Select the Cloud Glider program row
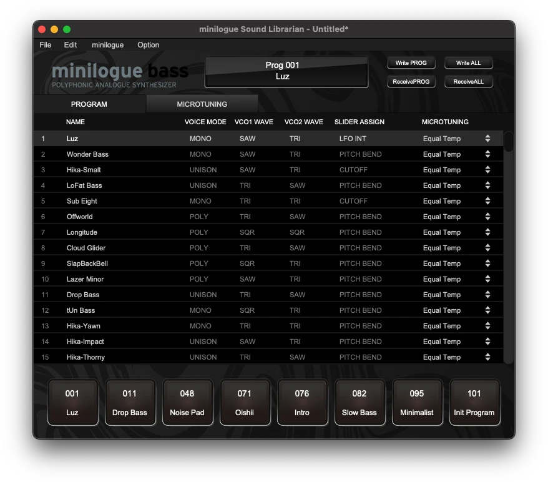This screenshot has height=482, width=548. pyautogui.click(x=268, y=248)
